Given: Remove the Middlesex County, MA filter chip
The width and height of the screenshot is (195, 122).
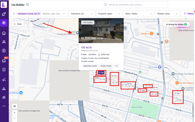Looking at the screenshot, I should (x=39, y=14).
